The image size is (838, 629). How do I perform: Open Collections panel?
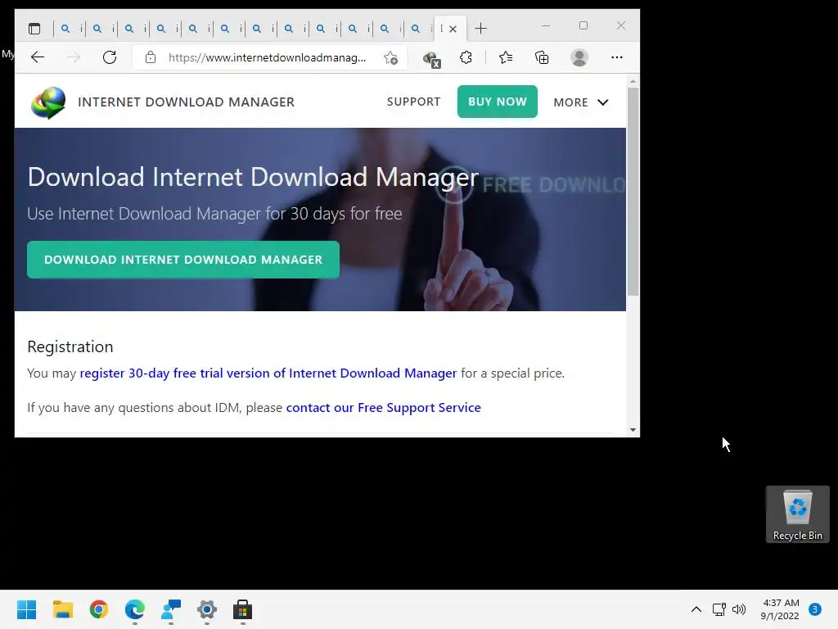click(542, 57)
